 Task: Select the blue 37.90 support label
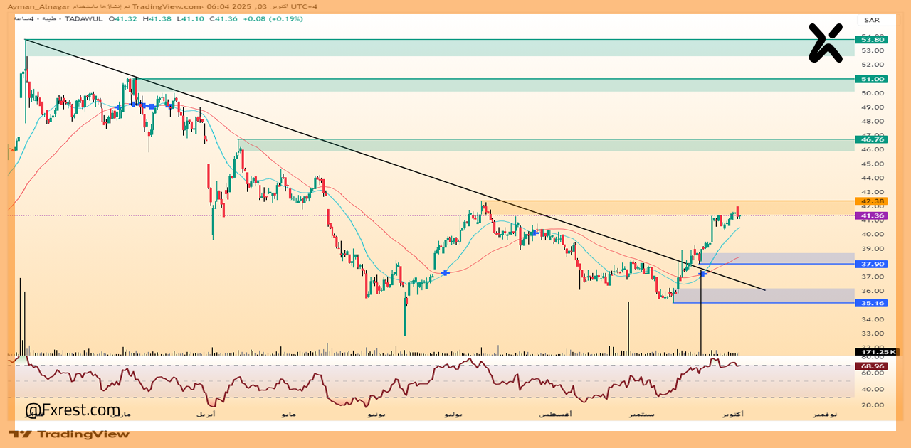[873, 264]
